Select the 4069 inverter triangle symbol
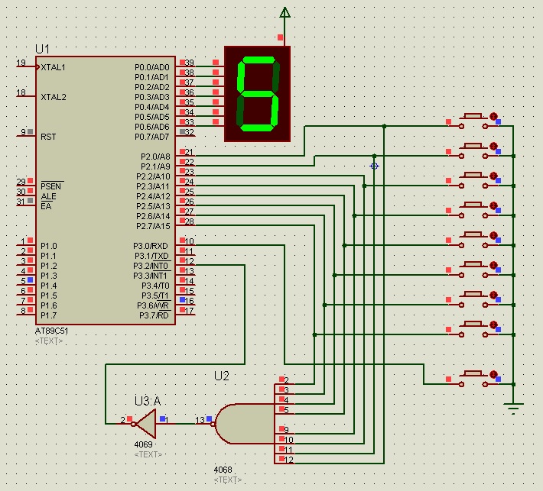 (x=146, y=424)
